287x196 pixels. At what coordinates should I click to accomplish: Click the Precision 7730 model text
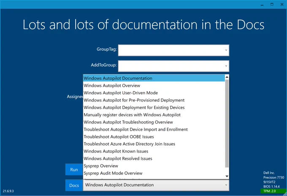pyautogui.click(x=273, y=177)
